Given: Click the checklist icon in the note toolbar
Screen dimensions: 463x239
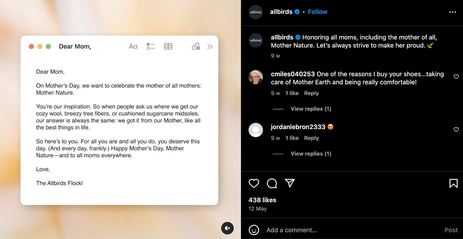Looking at the screenshot, I should 150,46.
